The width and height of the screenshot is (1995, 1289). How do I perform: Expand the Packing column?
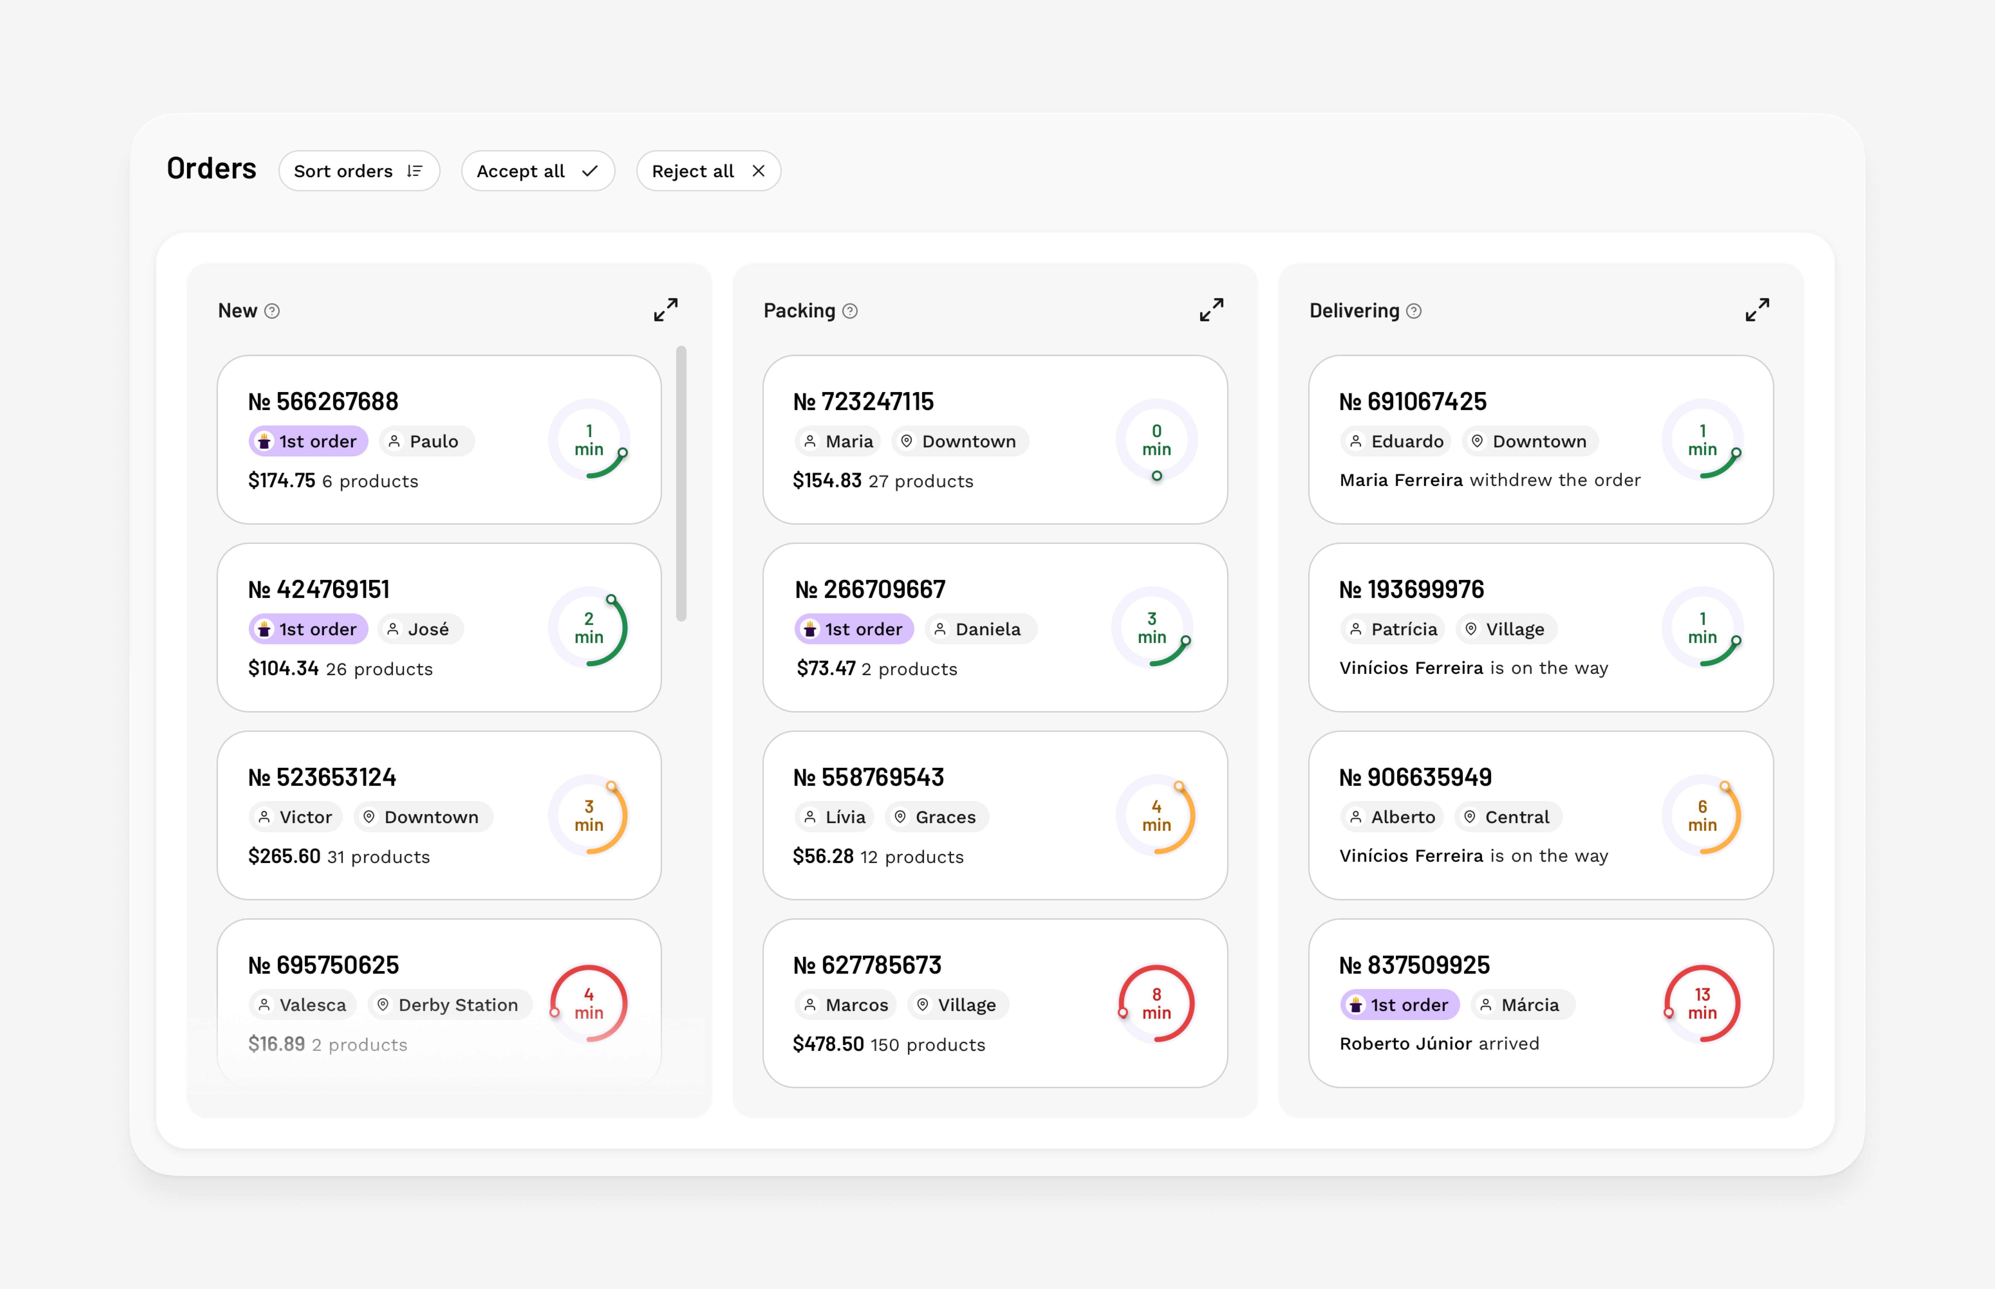(x=1211, y=310)
